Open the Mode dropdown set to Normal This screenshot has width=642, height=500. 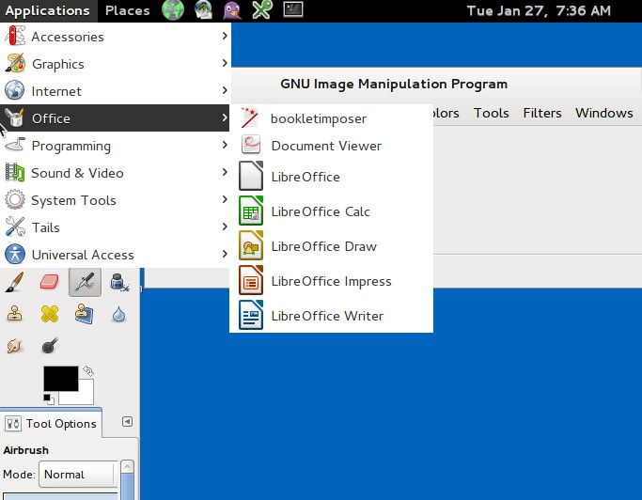[78, 475]
